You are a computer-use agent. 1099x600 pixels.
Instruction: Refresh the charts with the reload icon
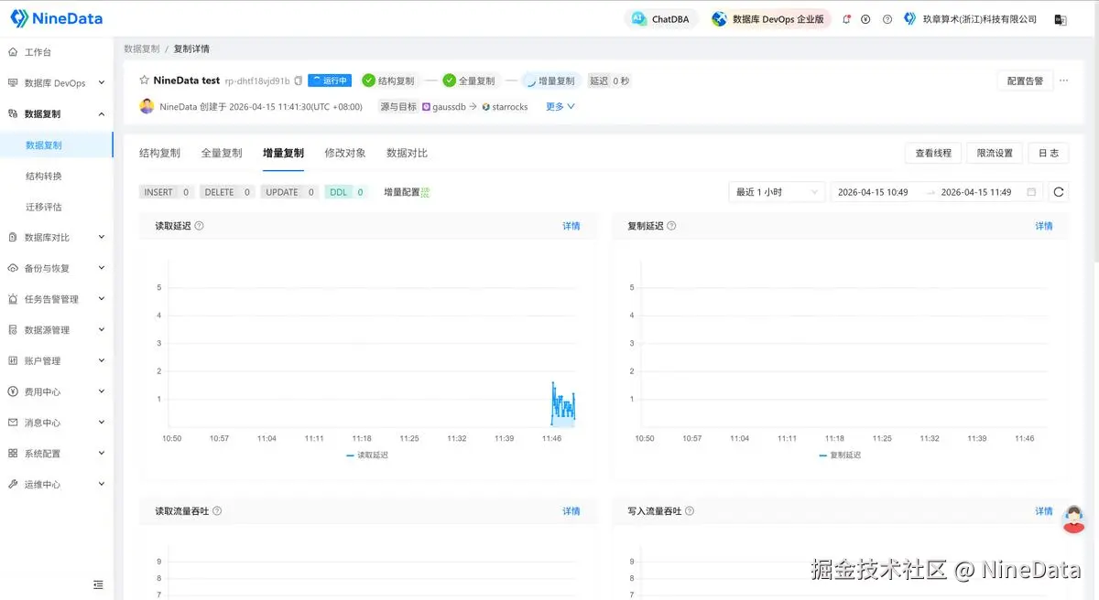1059,192
